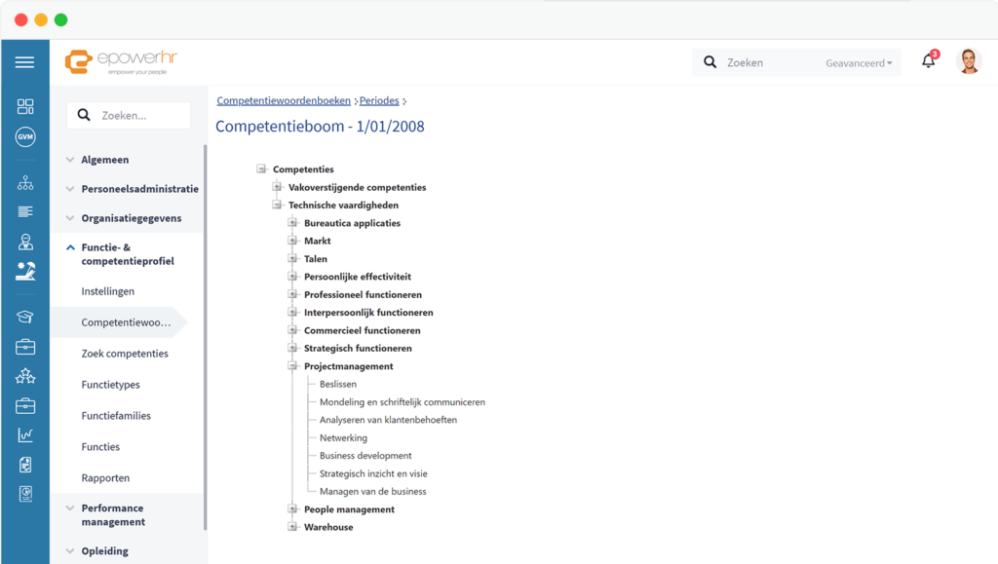Open the organization chart icon
This screenshot has width=998, height=564.
point(24,182)
